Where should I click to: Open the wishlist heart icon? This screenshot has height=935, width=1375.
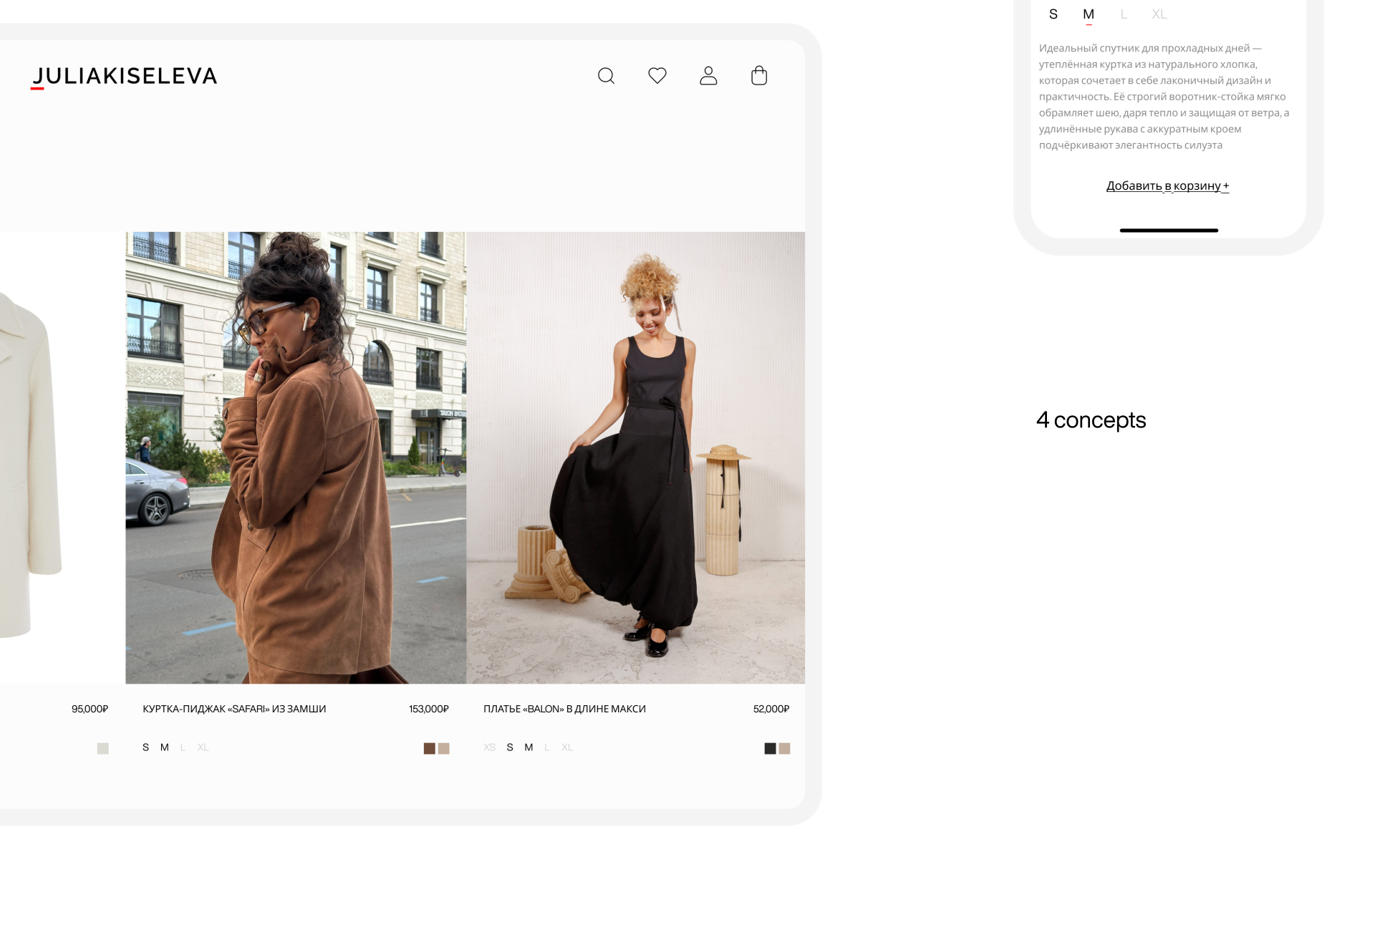[657, 76]
